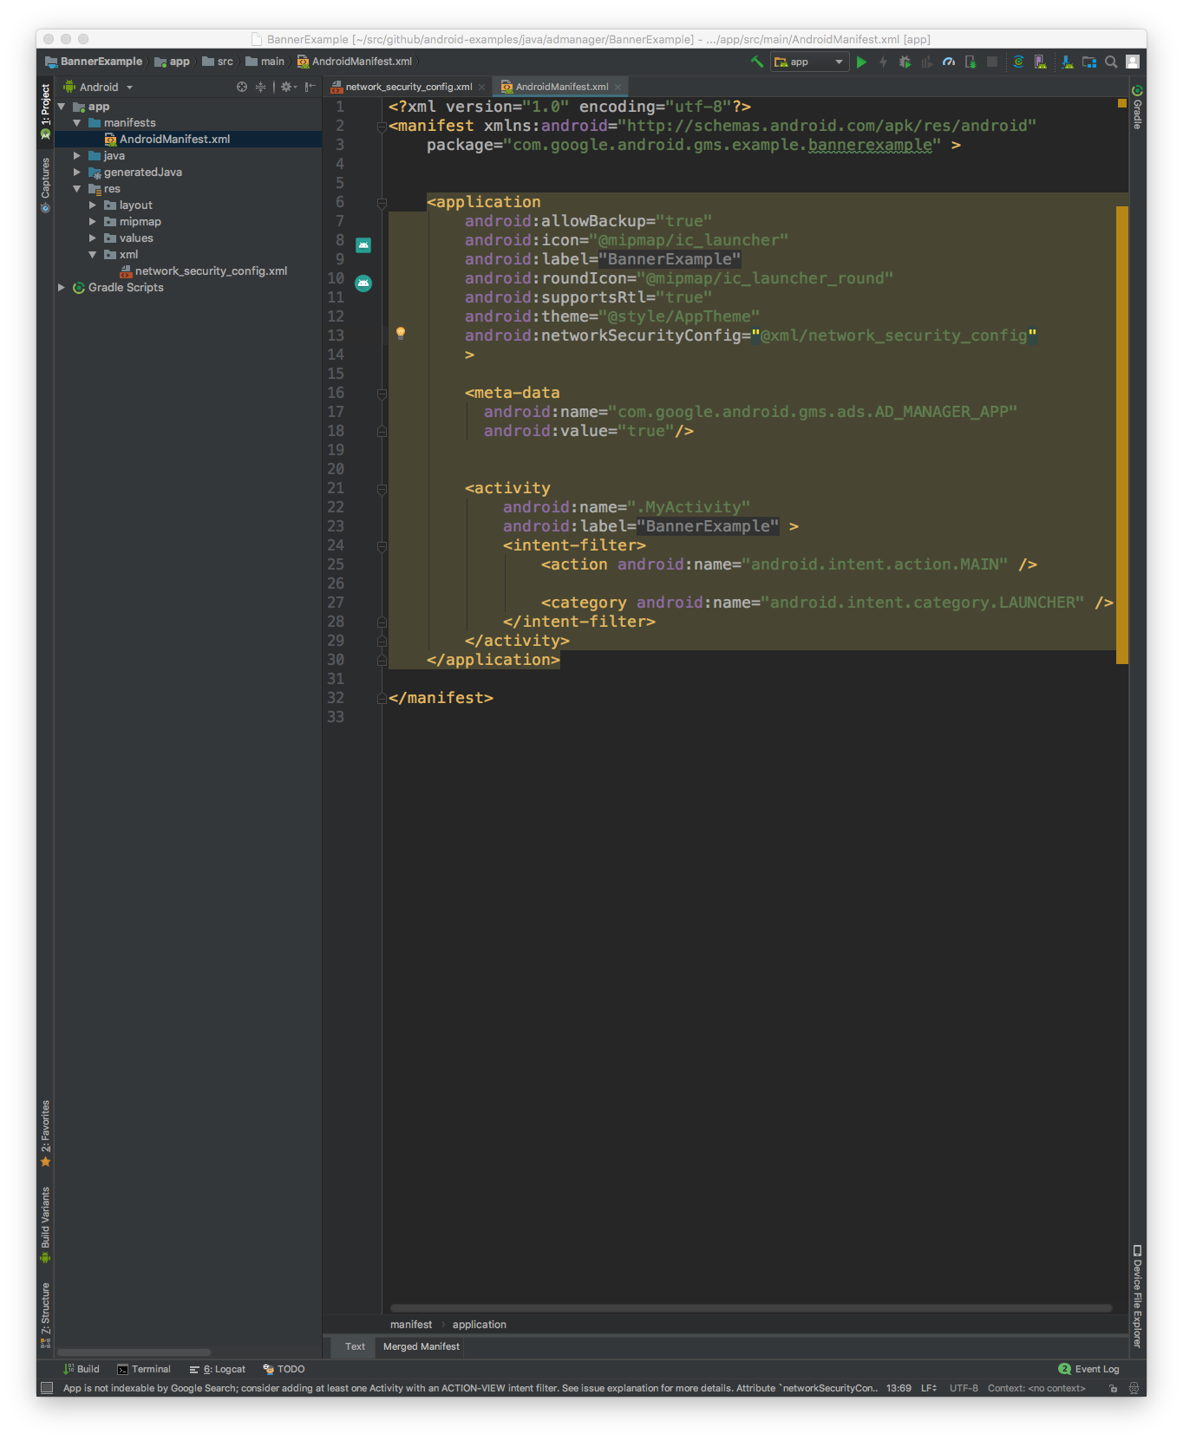Start debugging the app with bug icon

[x=905, y=62]
